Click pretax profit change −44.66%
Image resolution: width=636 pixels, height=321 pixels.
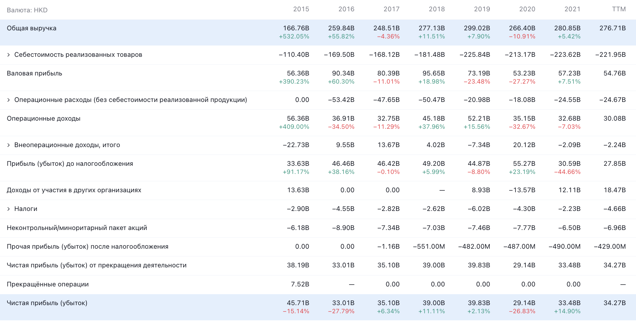567,172
